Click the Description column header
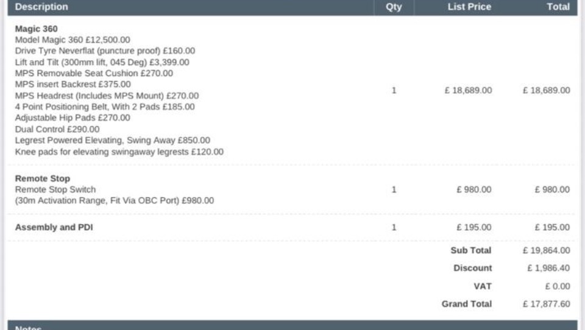585x330 pixels. [x=41, y=7]
